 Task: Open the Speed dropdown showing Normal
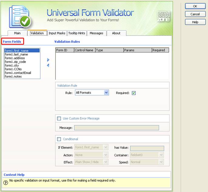[x=147, y=162]
